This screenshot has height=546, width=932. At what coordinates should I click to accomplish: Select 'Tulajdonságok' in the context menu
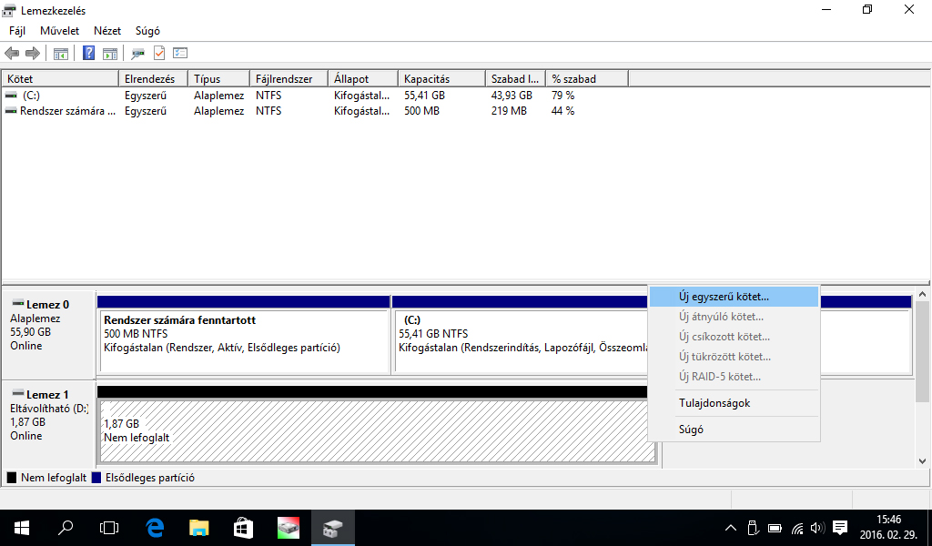pyautogui.click(x=714, y=403)
